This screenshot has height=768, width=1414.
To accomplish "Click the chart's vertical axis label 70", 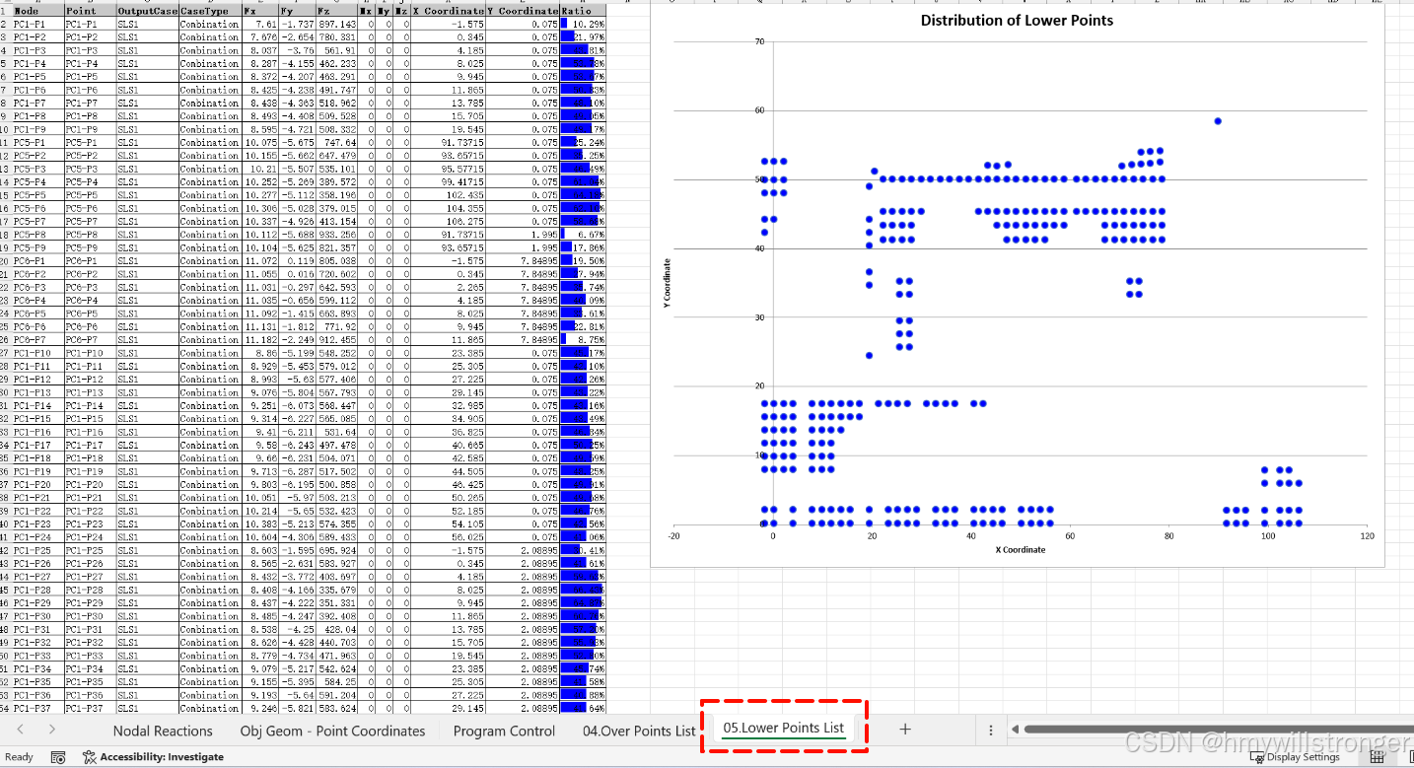I will pyautogui.click(x=758, y=41).
